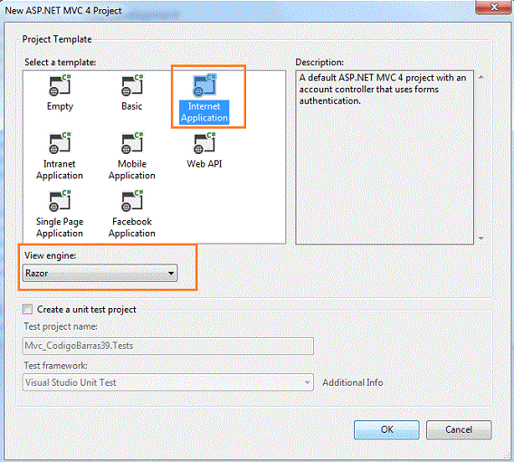
Task: Enable Create a unit test project checkbox
Action: (27, 309)
